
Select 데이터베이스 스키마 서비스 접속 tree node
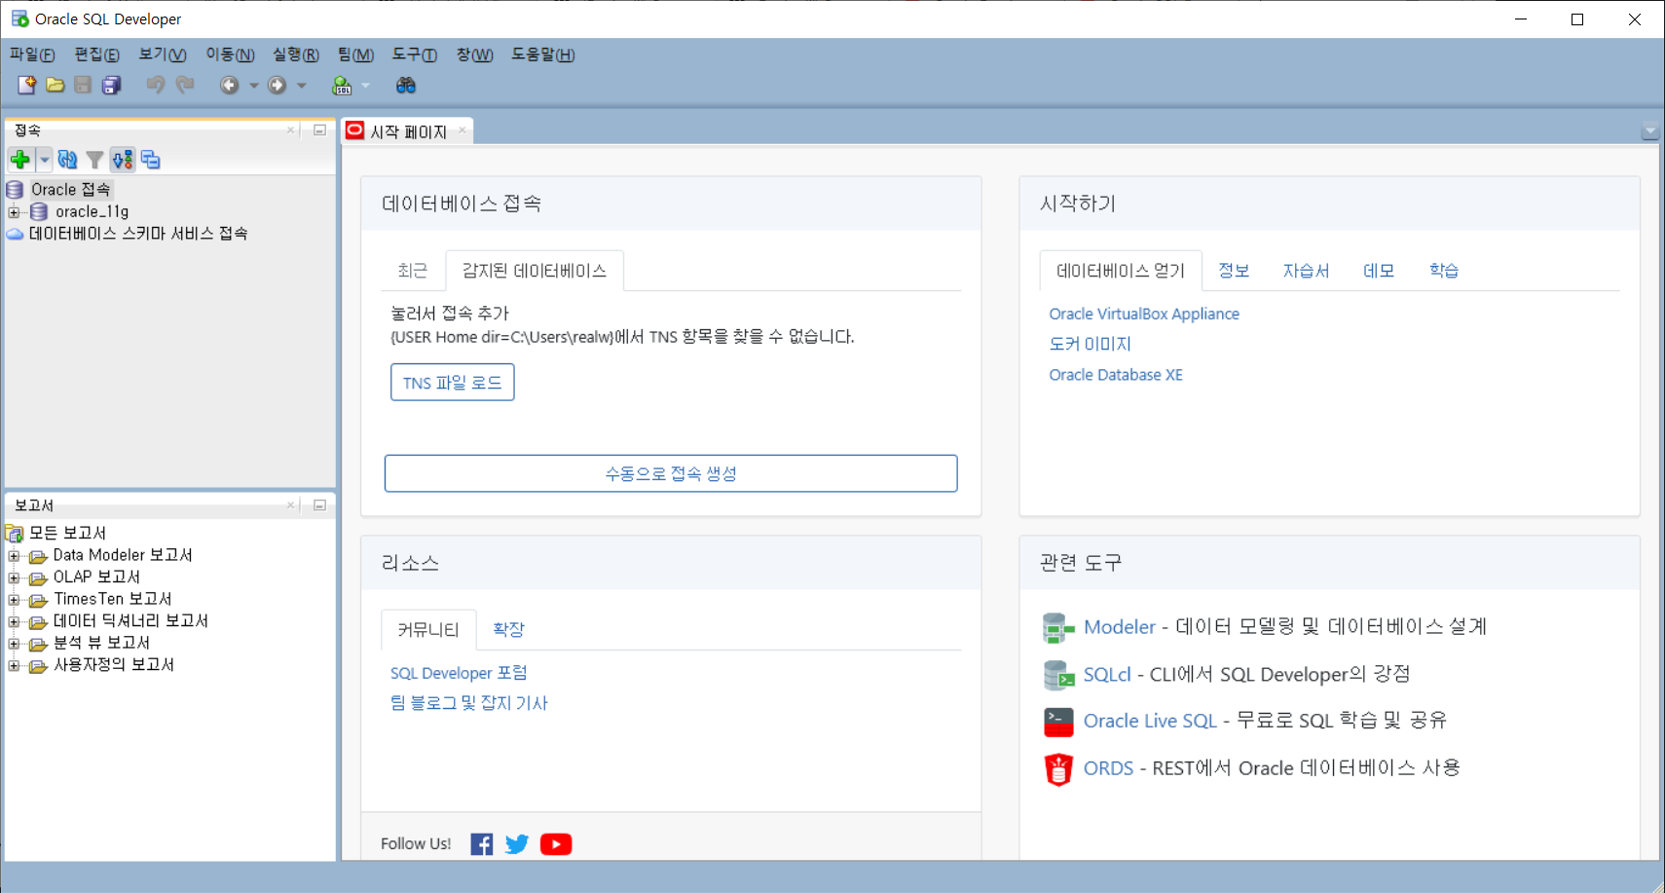[138, 234]
